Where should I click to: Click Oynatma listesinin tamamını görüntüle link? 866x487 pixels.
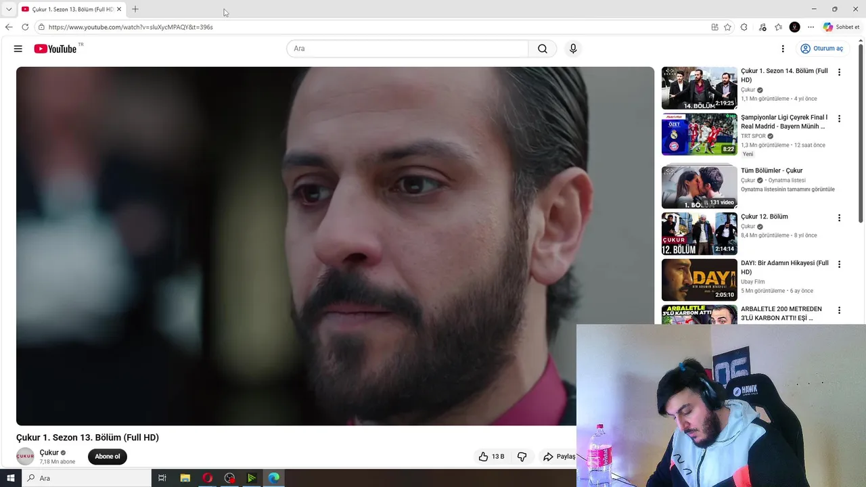788,189
